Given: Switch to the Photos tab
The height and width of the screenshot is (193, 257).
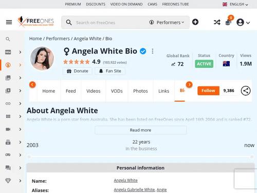Looking at the screenshot, I should 140,91.
